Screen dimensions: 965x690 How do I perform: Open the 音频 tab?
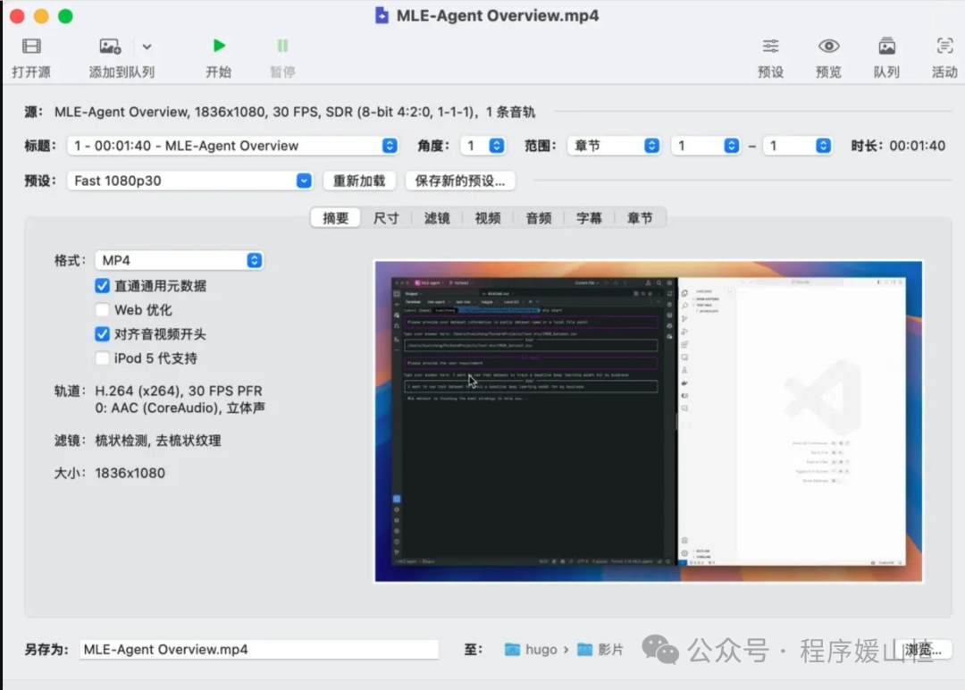pyautogui.click(x=538, y=217)
